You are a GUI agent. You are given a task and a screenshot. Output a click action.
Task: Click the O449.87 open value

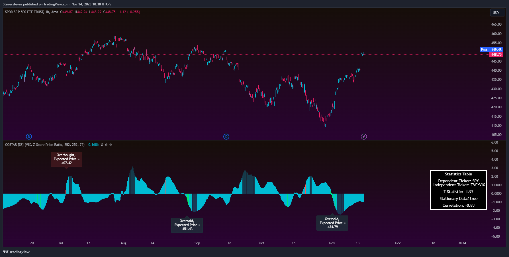[66, 12]
